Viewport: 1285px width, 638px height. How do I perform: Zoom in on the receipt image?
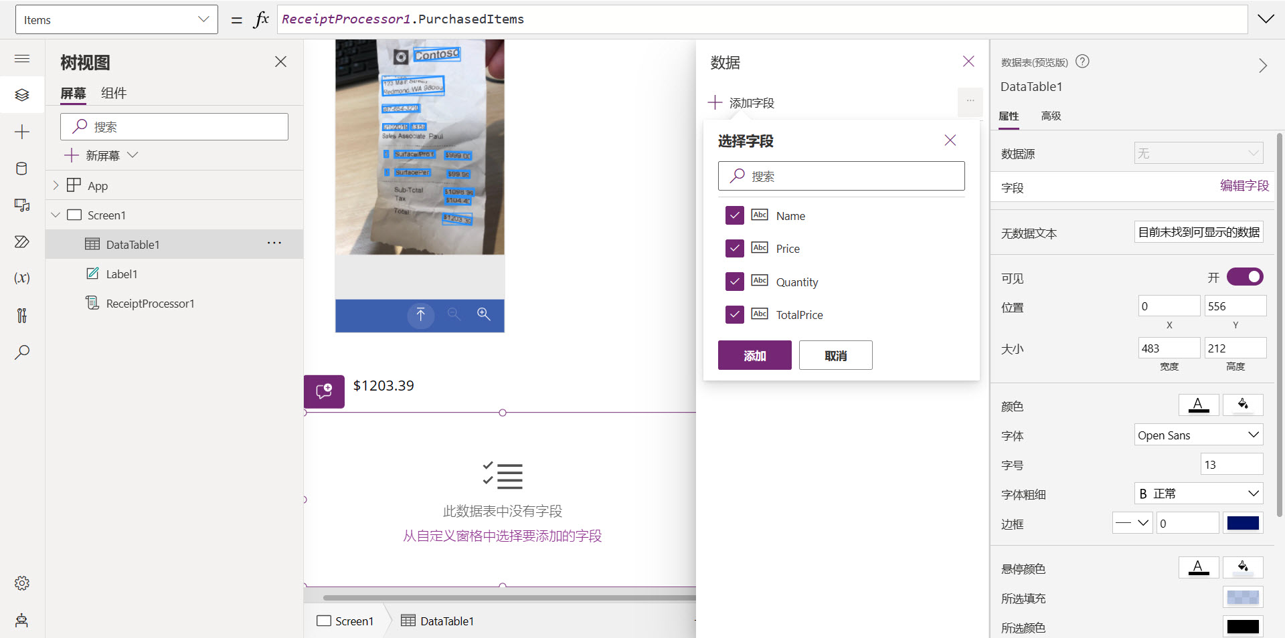(x=484, y=314)
